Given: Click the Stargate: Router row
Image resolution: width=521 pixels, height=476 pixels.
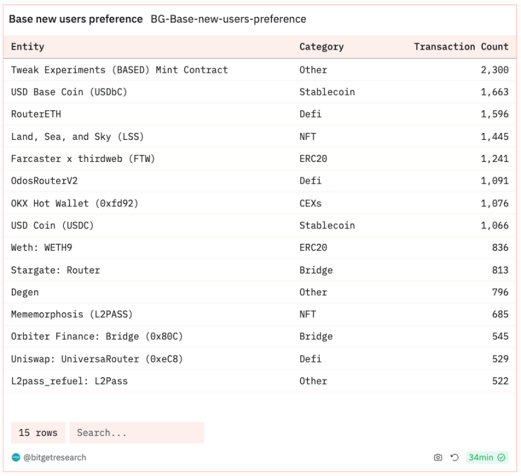Looking at the screenshot, I should 55,270.
